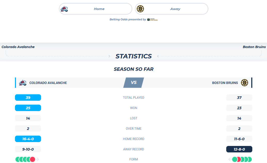Image resolution: width=267 pixels, height=163 pixels.
Task: Click Bruins home record 11-6-0
Action: click(x=239, y=139)
